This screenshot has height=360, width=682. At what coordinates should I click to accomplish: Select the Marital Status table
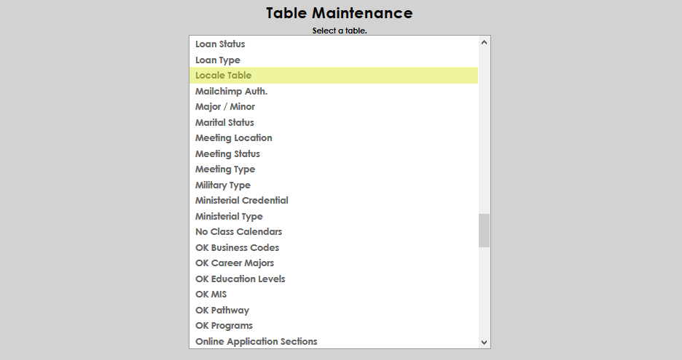click(224, 123)
